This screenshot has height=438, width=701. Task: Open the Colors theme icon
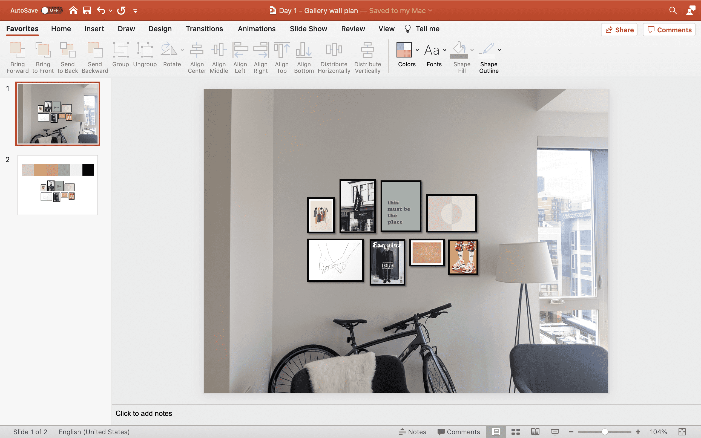404,50
